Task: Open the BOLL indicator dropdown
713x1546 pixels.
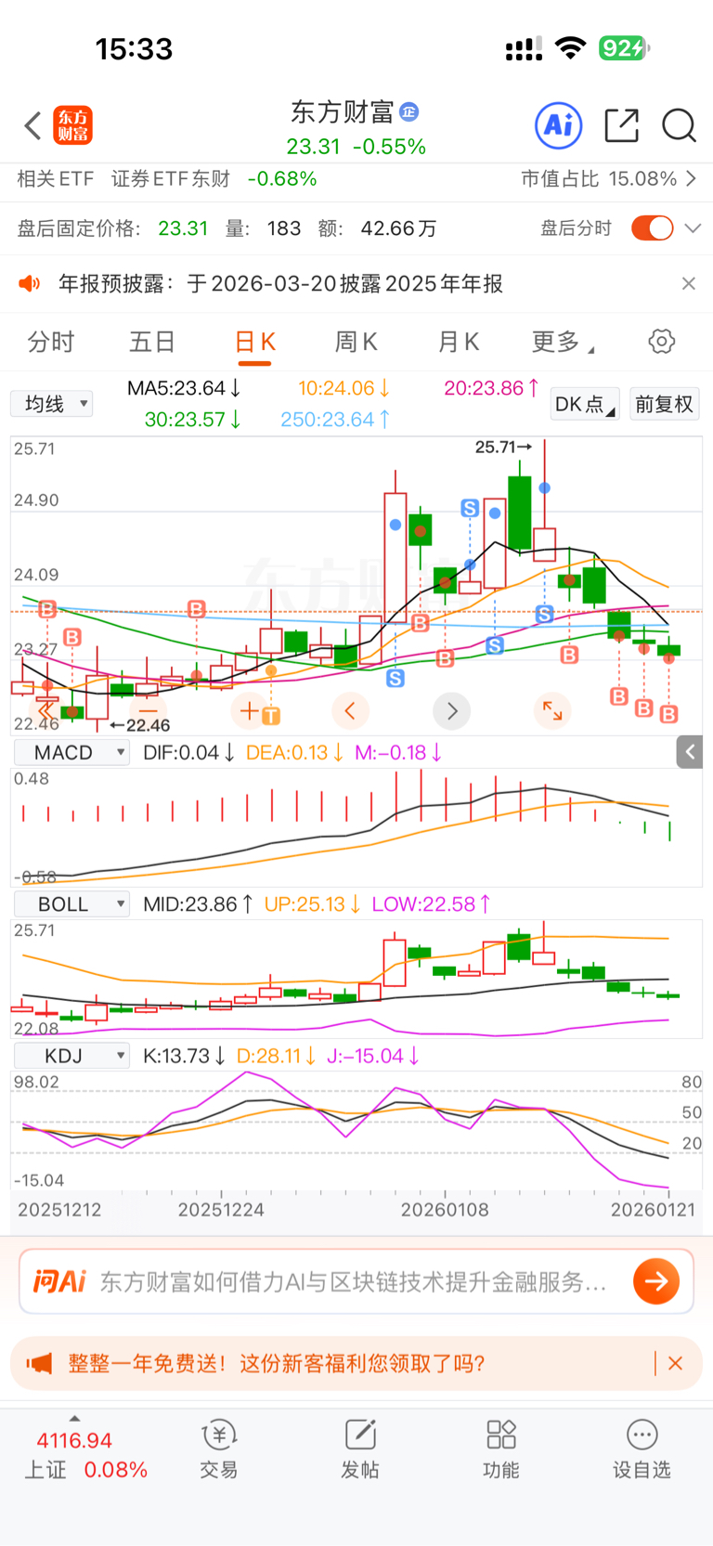Action: (71, 904)
